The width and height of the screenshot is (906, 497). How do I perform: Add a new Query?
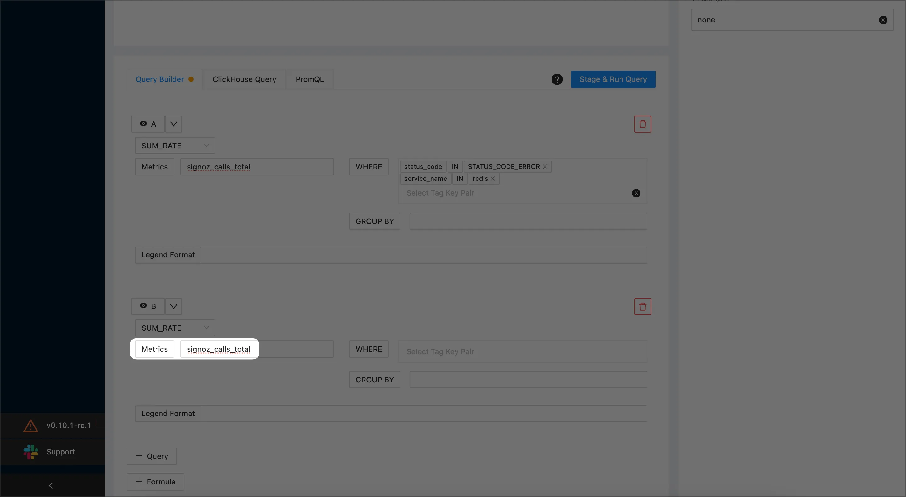point(152,456)
